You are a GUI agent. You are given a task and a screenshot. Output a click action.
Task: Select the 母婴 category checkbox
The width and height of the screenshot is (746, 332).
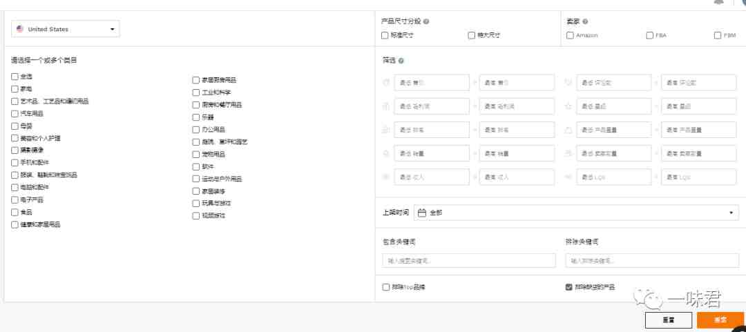(15, 126)
